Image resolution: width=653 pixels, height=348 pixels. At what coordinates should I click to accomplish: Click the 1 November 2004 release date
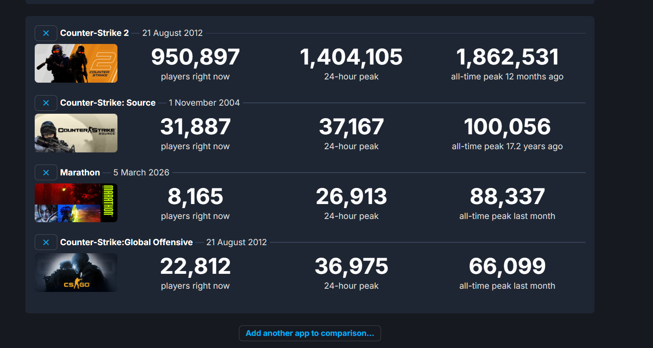(204, 103)
